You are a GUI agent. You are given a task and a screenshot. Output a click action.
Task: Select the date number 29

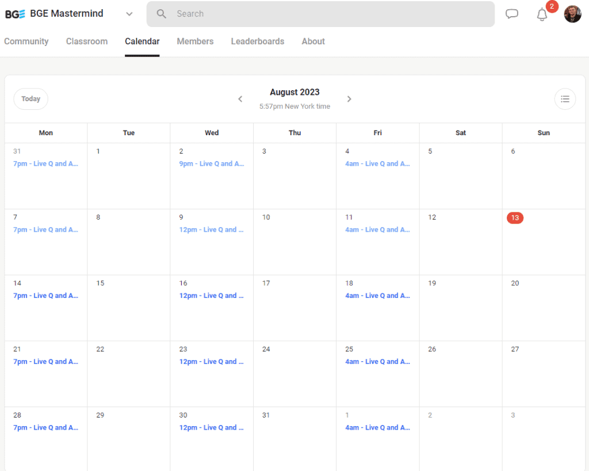[100, 415]
